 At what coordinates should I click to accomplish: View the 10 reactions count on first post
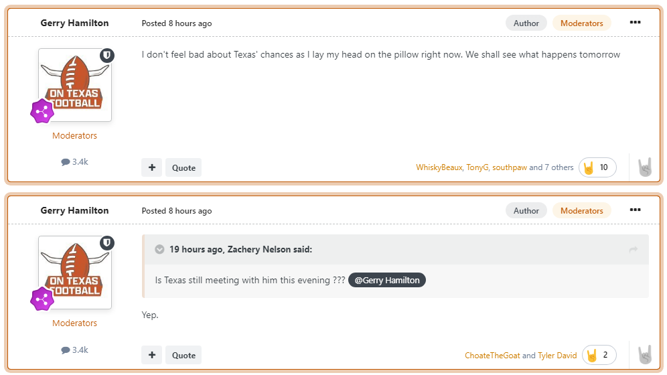[x=597, y=167]
